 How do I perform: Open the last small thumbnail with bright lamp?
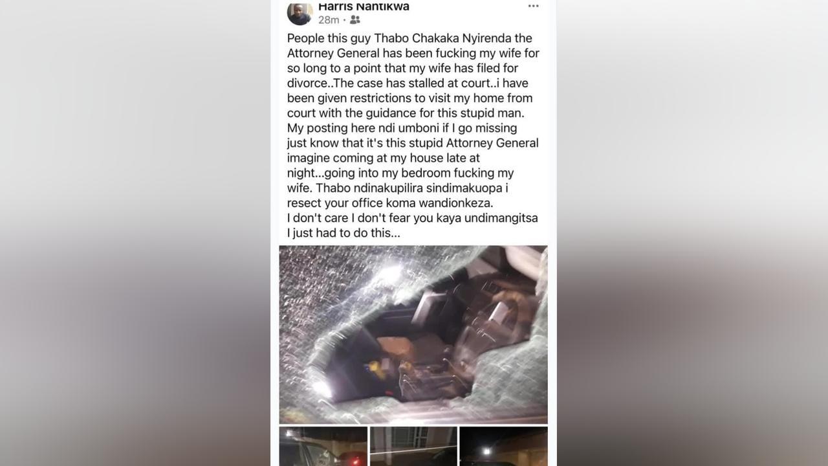(x=503, y=446)
